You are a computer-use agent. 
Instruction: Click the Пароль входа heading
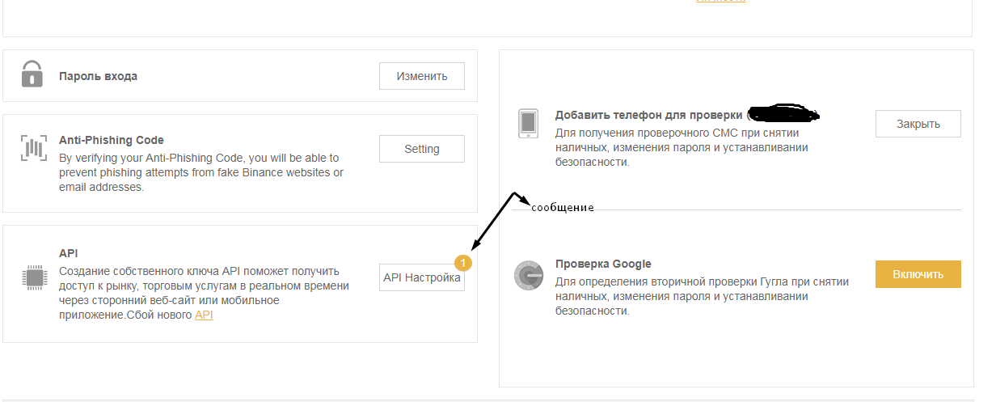coord(98,76)
